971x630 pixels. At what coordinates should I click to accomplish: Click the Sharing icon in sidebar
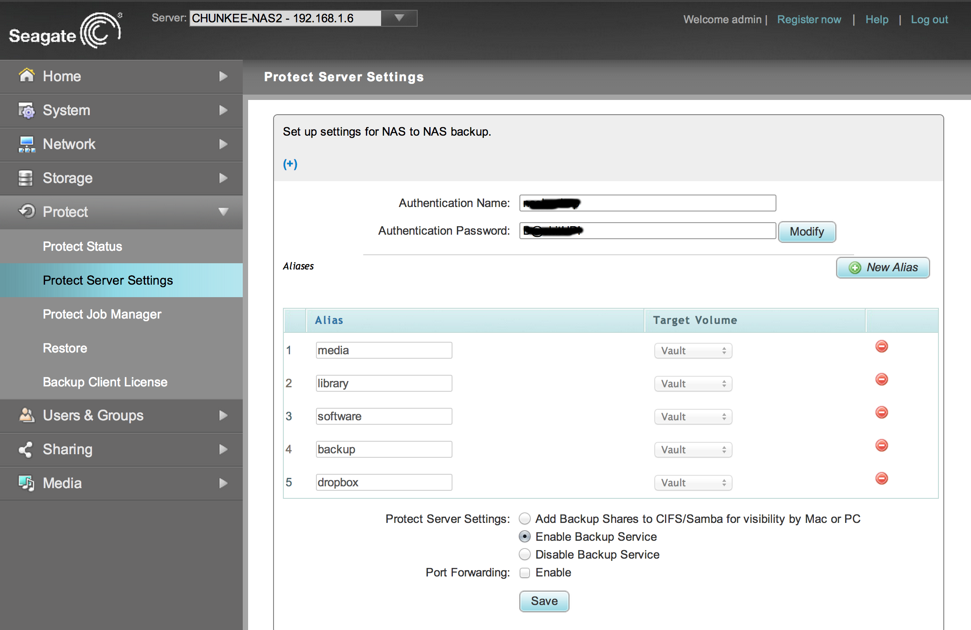tap(25, 449)
